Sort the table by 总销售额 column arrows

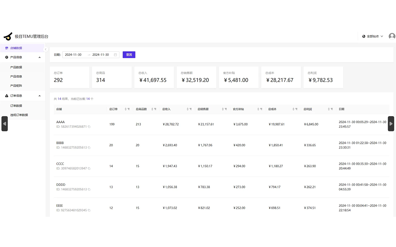[x=223, y=109]
